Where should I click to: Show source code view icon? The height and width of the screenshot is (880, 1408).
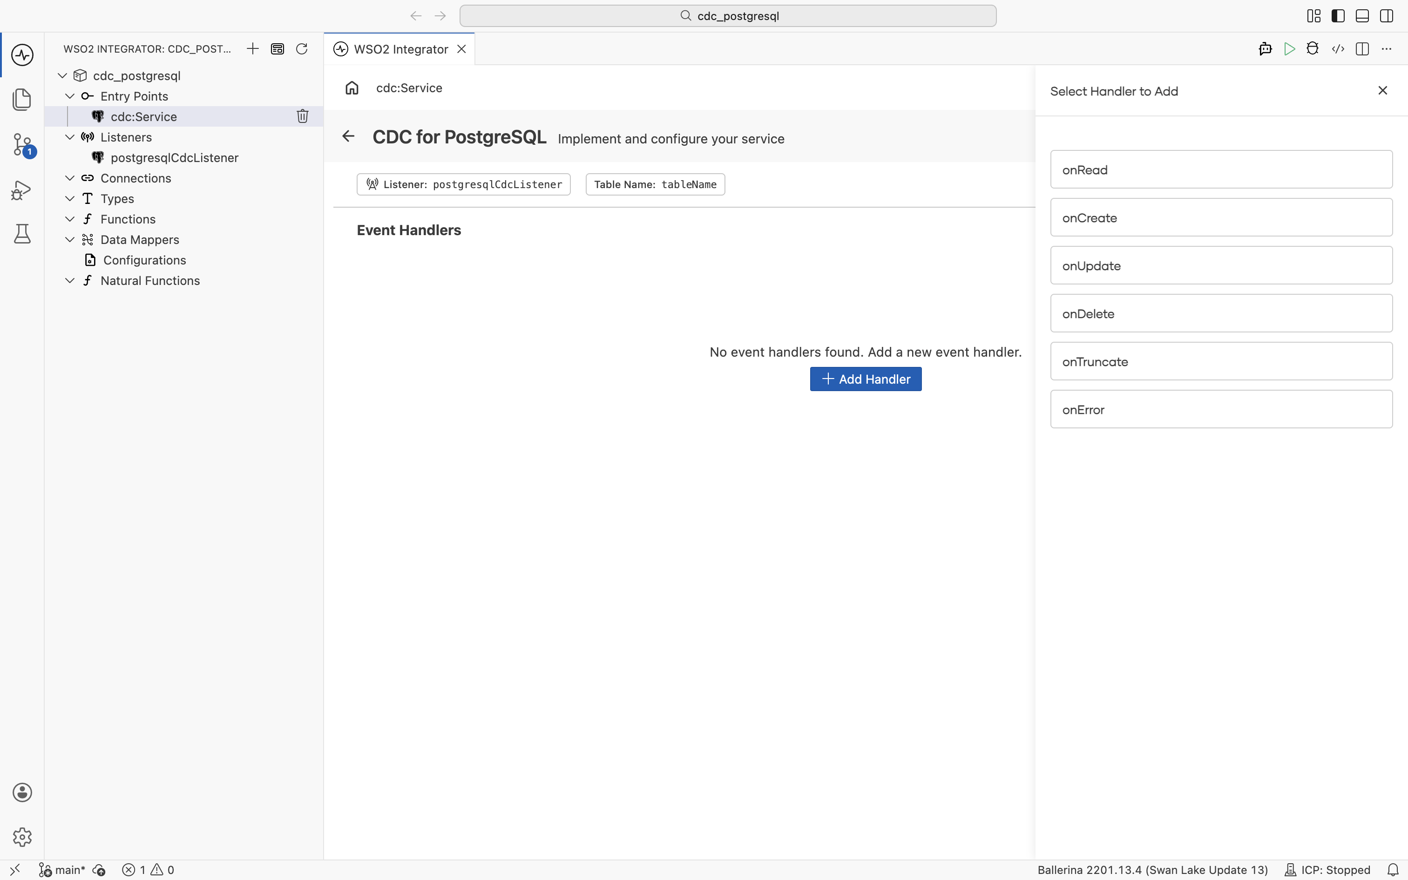point(1338,49)
